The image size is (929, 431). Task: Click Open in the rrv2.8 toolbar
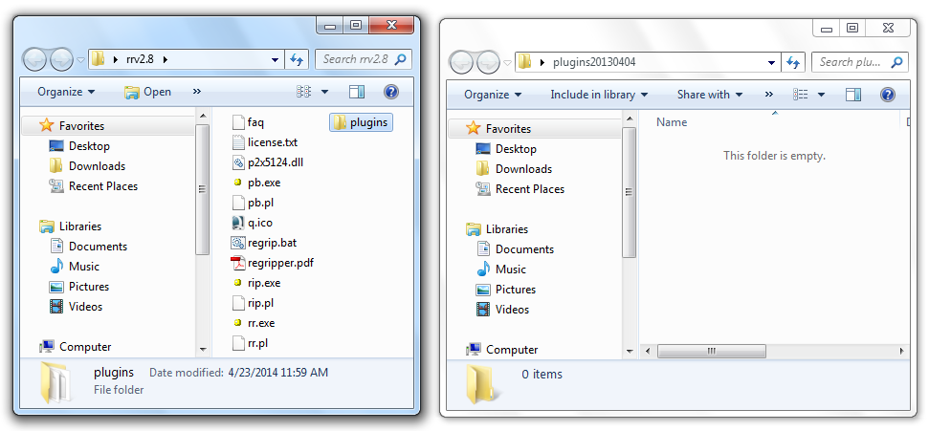pyautogui.click(x=148, y=92)
